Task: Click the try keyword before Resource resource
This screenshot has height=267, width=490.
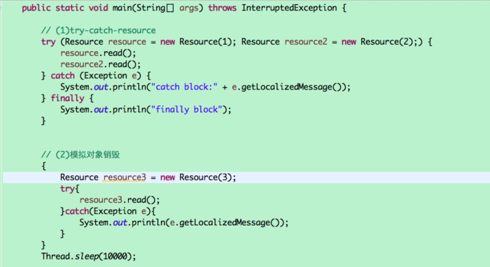Action: tap(48, 42)
